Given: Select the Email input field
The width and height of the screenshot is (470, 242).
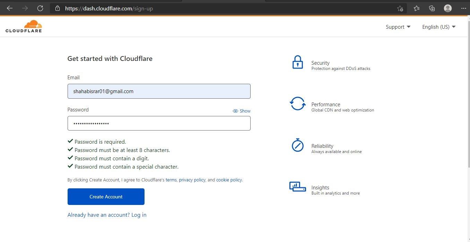Looking at the screenshot, I should (x=159, y=91).
